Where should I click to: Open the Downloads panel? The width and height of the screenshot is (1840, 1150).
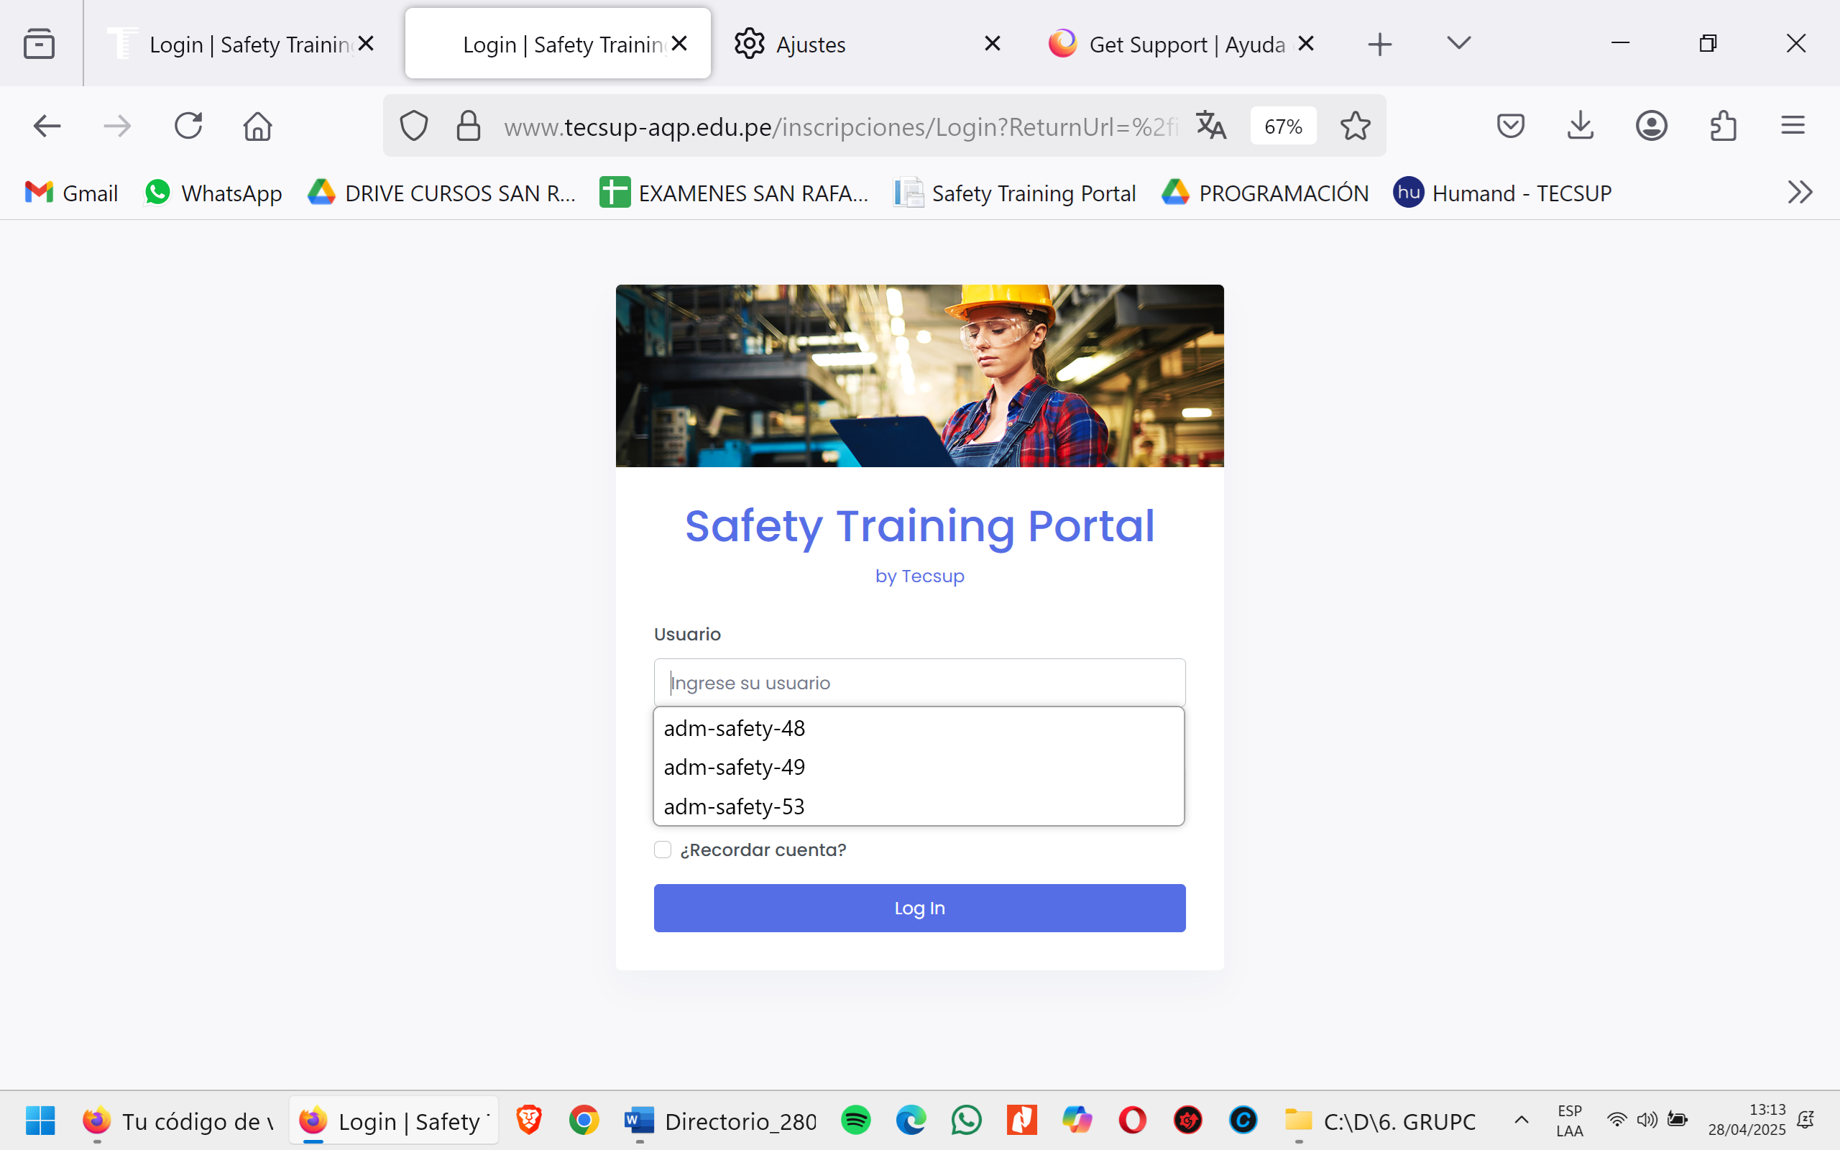[x=1580, y=126]
